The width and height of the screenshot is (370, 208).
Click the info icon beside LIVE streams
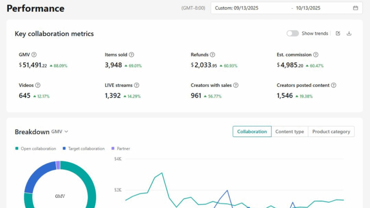pos(137,85)
